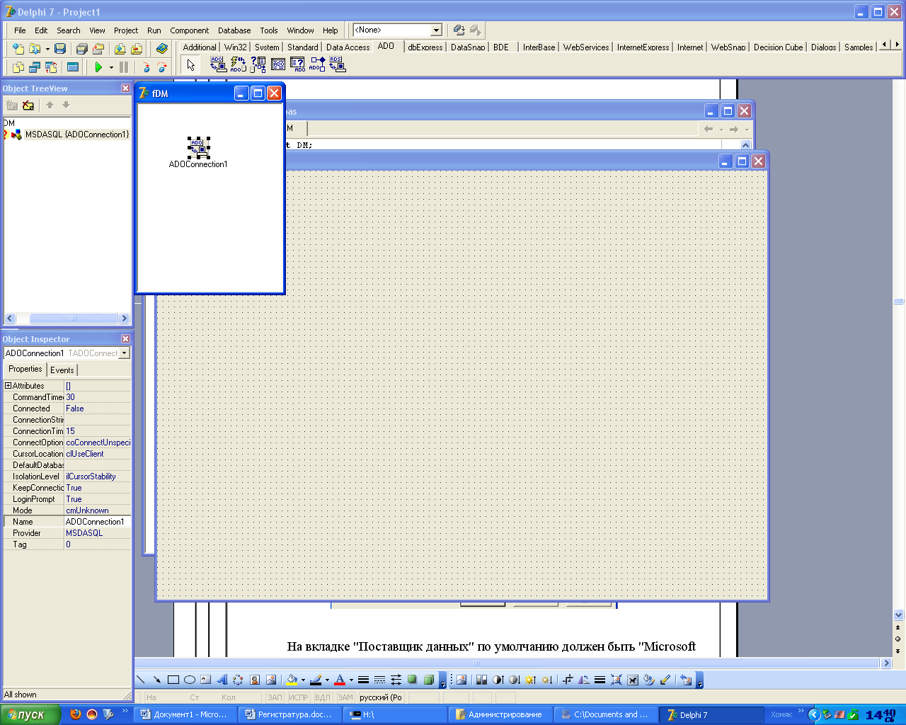The width and height of the screenshot is (906, 725).
Task: Select the ADOQuery palette component
Action: pos(297,64)
